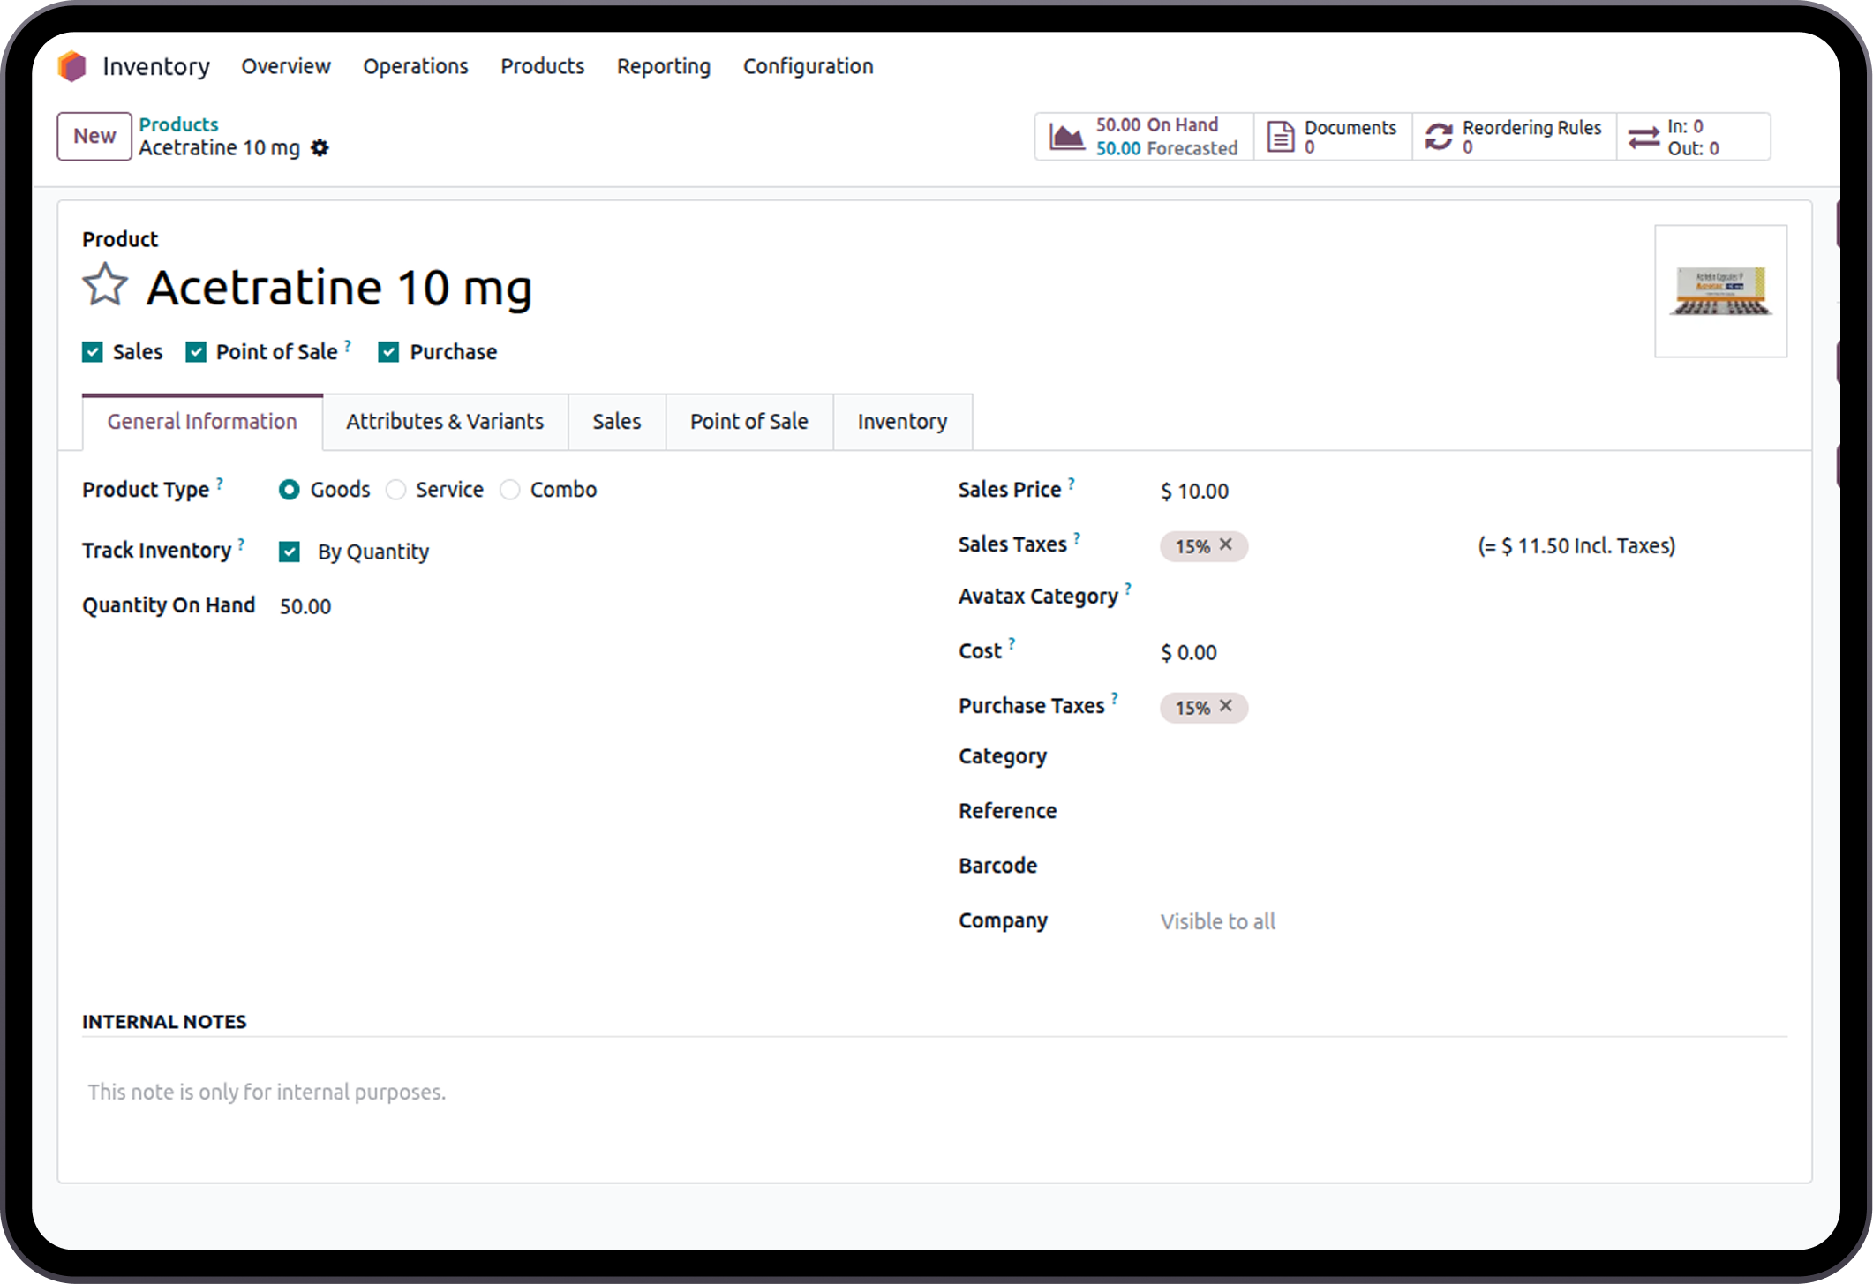Show help tooltip for Purchase Taxes
The height and width of the screenshot is (1284, 1873).
click(1115, 698)
